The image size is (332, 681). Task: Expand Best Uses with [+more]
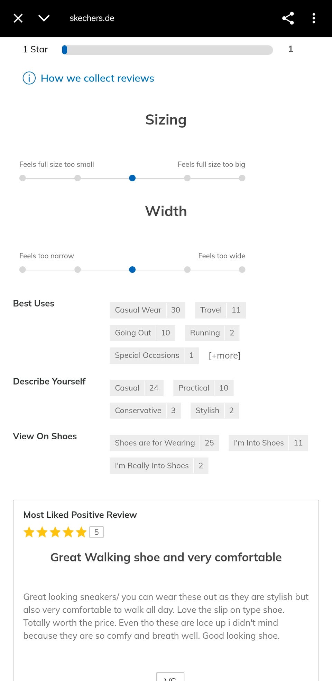tap(224, 355)
